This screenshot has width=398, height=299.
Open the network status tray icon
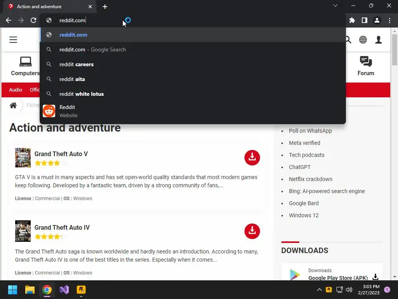coord(339,290)
